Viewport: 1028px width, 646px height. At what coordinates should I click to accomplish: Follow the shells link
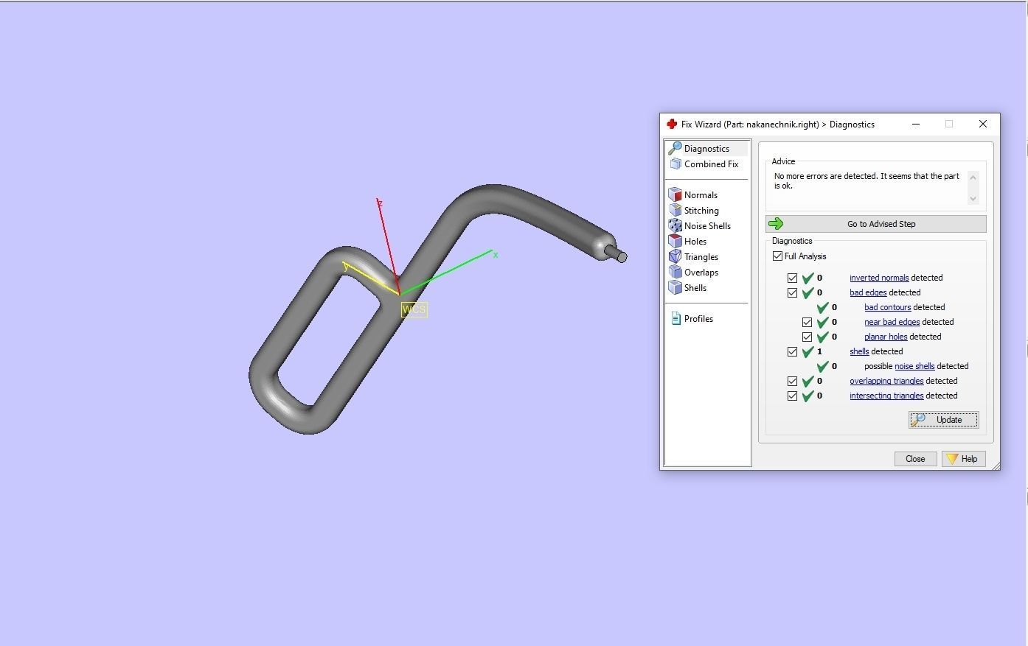859,352
